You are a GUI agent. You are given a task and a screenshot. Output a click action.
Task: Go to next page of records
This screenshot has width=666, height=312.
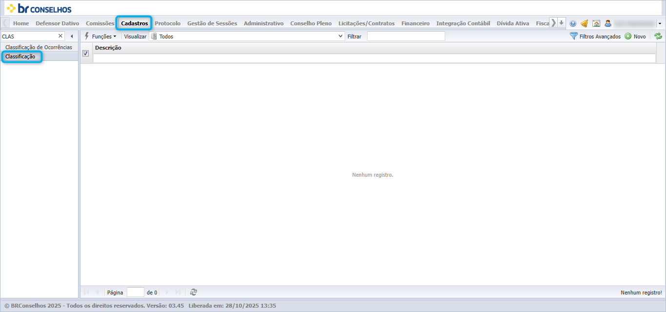(167, 292)
